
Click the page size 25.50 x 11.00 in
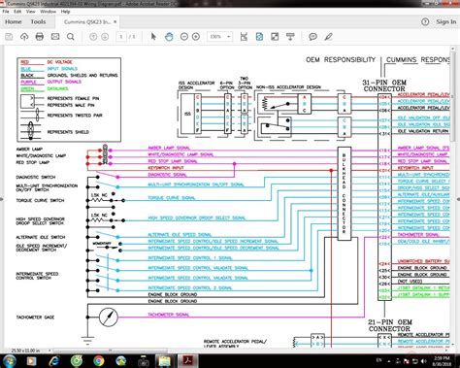(x=25, y=351)
